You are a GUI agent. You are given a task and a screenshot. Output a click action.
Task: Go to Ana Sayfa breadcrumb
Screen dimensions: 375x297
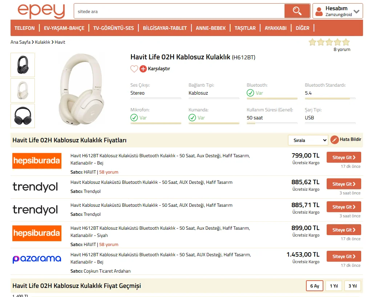pyautogui.click(x=20, y=42)
